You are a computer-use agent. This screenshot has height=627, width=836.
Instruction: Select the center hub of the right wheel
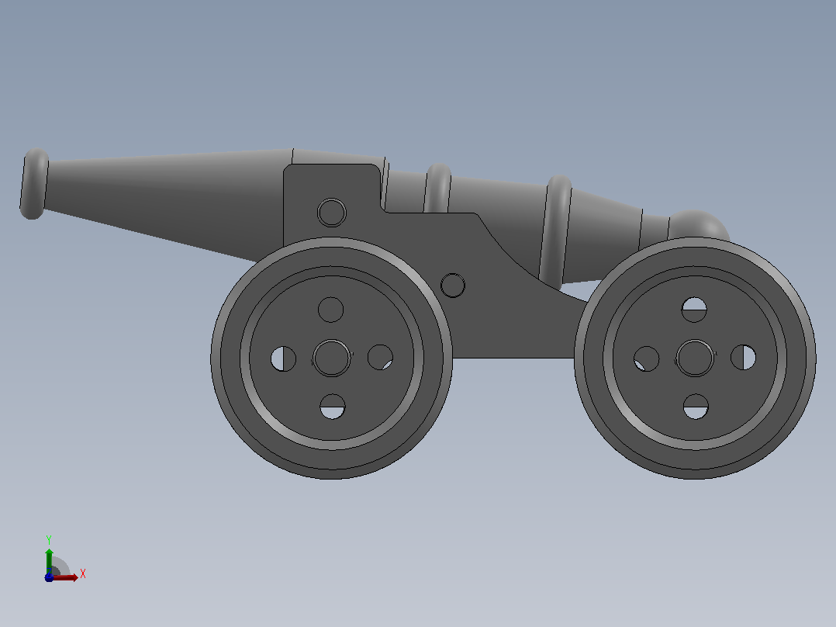pos(695,358)
